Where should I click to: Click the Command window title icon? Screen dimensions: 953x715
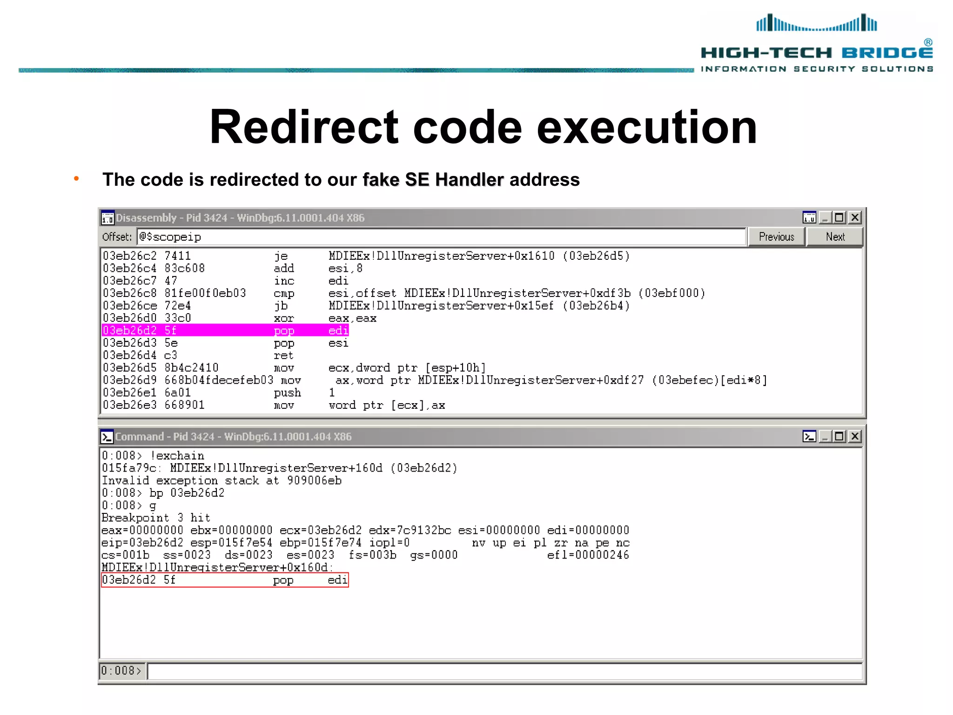coord(107,437)
